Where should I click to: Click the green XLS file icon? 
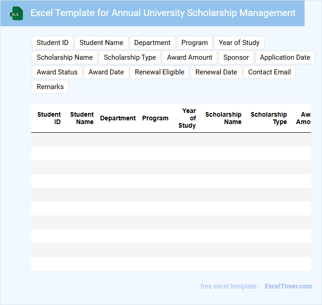coord(17,13)
